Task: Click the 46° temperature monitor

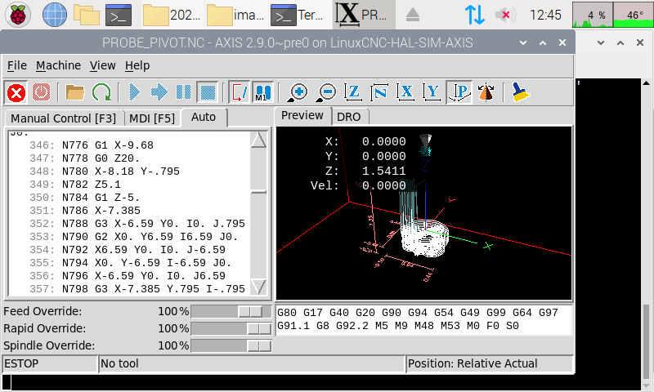Action: pos(633,15)
